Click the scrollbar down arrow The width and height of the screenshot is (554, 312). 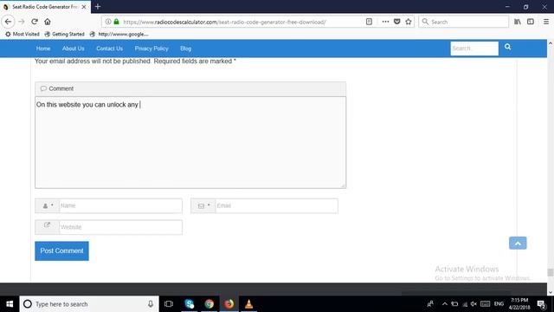(x=551, y=292)
